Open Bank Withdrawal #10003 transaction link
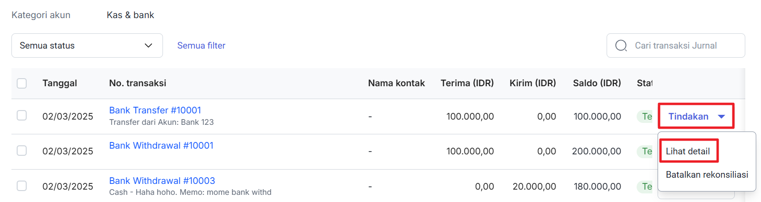 (162, 181)
